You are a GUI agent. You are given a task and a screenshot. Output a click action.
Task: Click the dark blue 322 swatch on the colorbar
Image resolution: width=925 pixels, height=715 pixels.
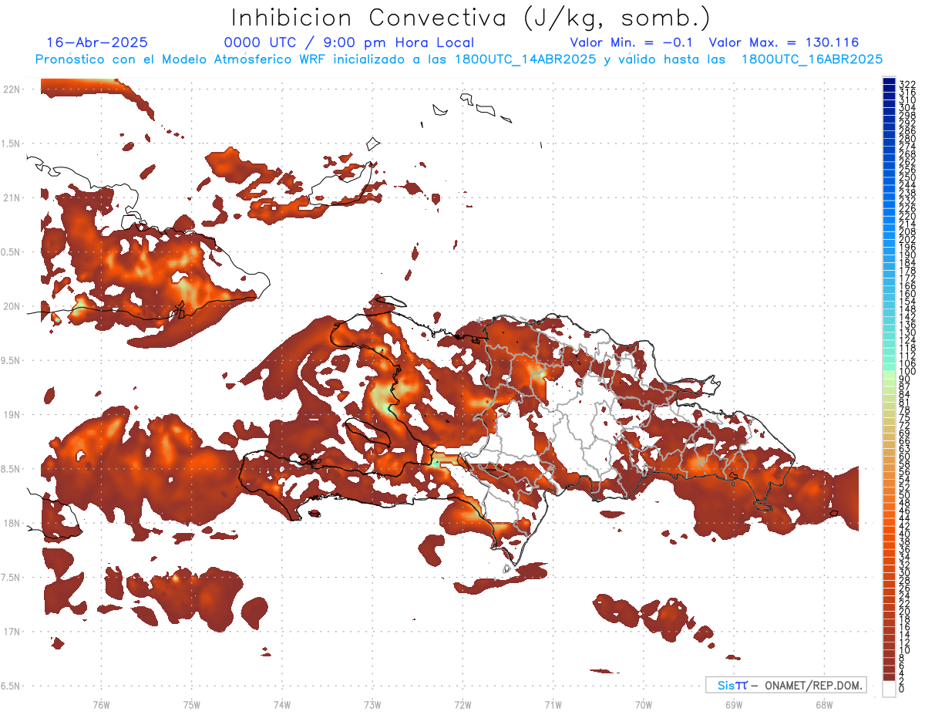pyautogui.click(x=889, y=81)
